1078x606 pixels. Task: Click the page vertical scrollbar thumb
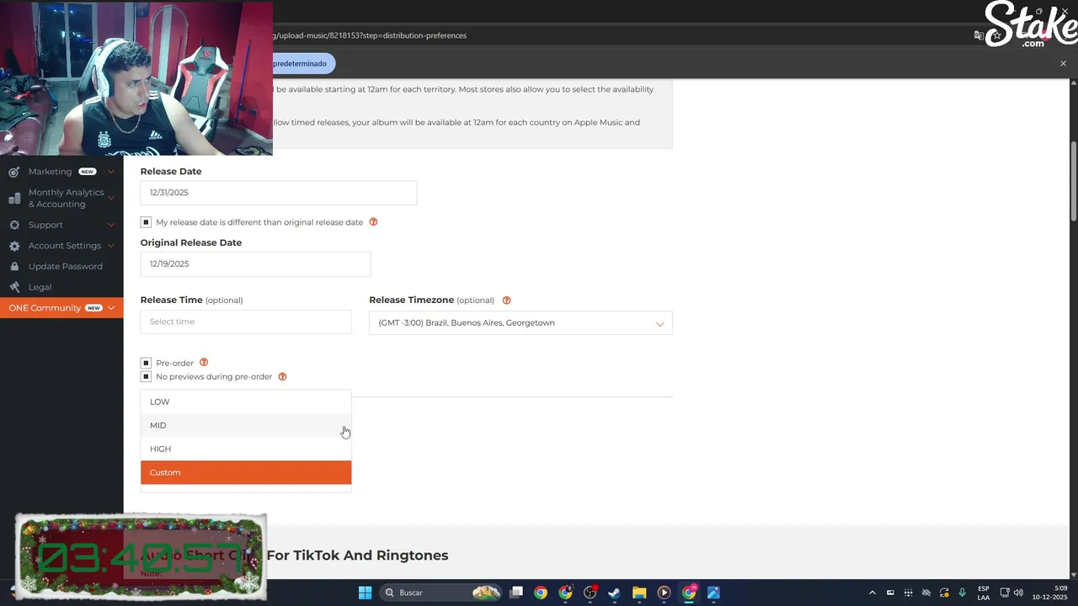(x=1073, y=181)
